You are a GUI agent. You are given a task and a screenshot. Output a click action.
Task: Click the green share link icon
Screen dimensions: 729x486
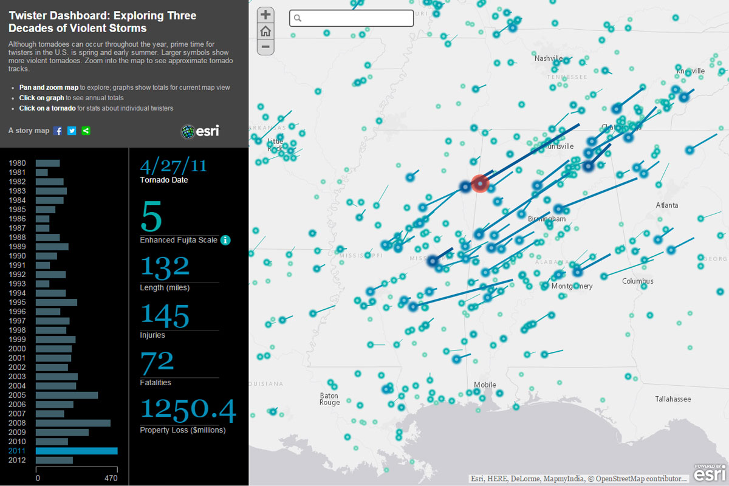(x=86, y=131)
